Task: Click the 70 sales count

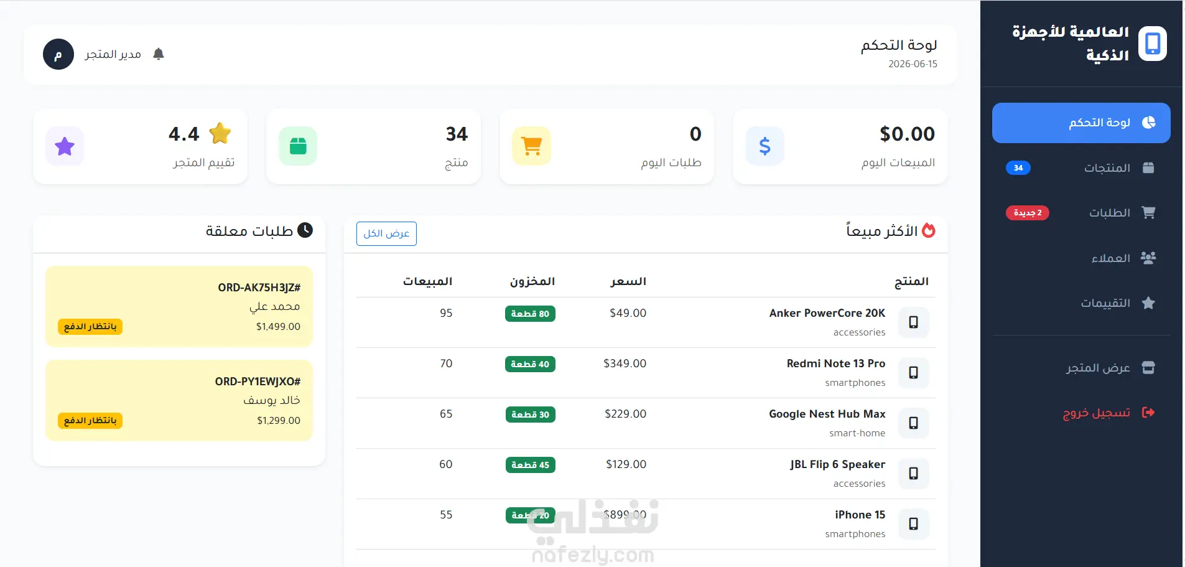Action: click(446, 363)
